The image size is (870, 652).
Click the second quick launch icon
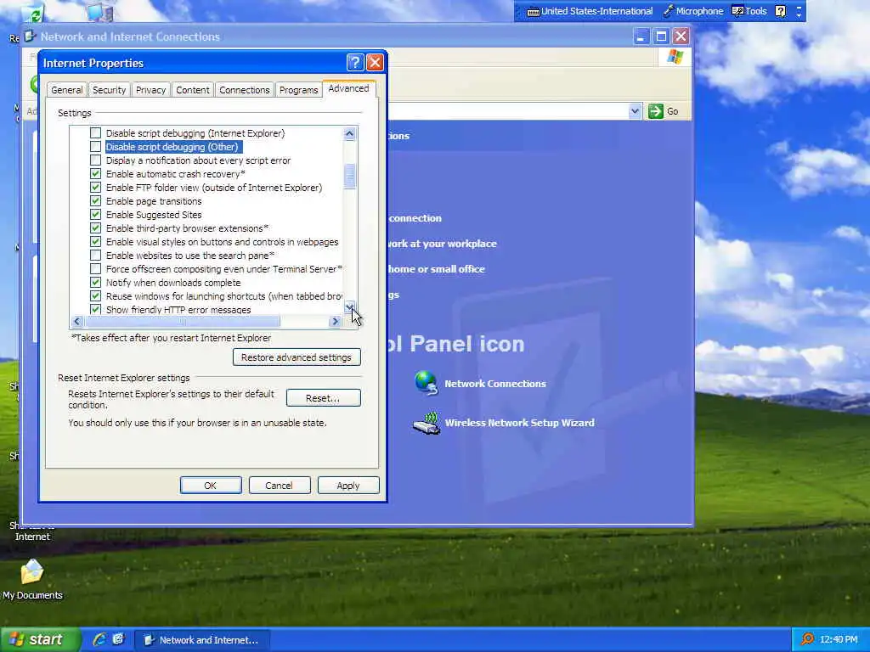[x=118, y=639]
